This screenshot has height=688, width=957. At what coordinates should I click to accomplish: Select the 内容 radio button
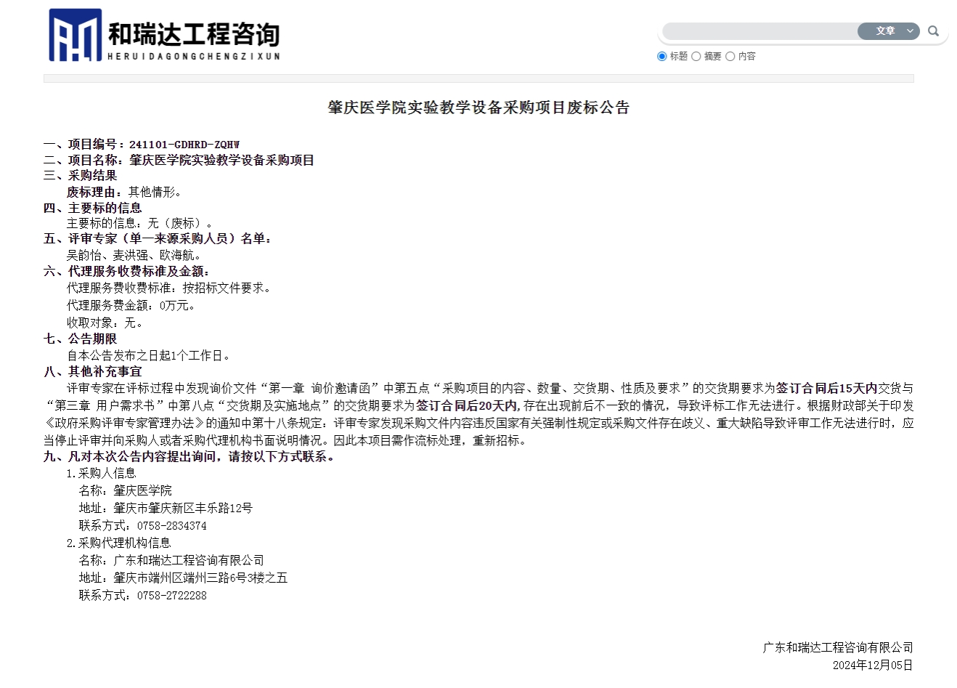click(730, 56)
